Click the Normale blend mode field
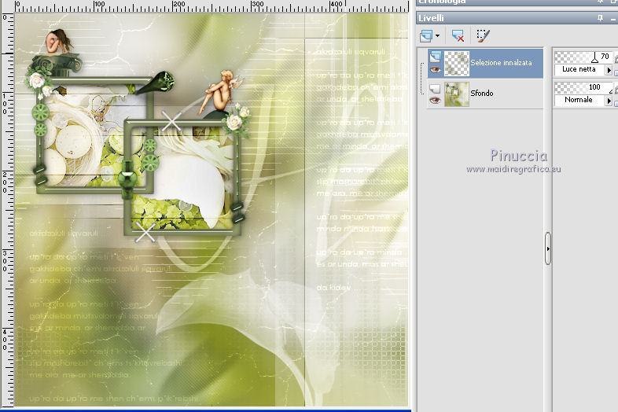This screenshot has width=618, height=412. (x=579, y=101)
